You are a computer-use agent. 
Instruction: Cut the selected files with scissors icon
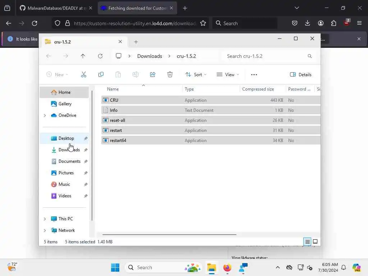click(83, 75)
